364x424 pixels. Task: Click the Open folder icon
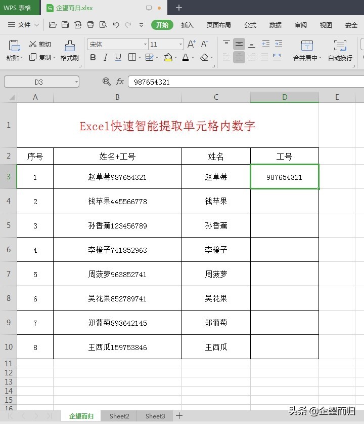click(x=53, y=25)
